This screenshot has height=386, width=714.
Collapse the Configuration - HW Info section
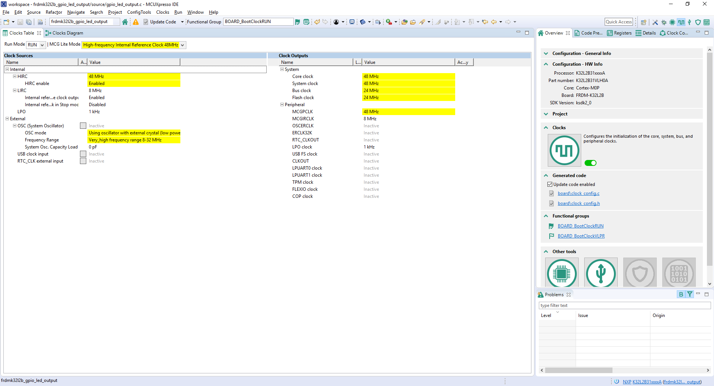coord(546,64)
